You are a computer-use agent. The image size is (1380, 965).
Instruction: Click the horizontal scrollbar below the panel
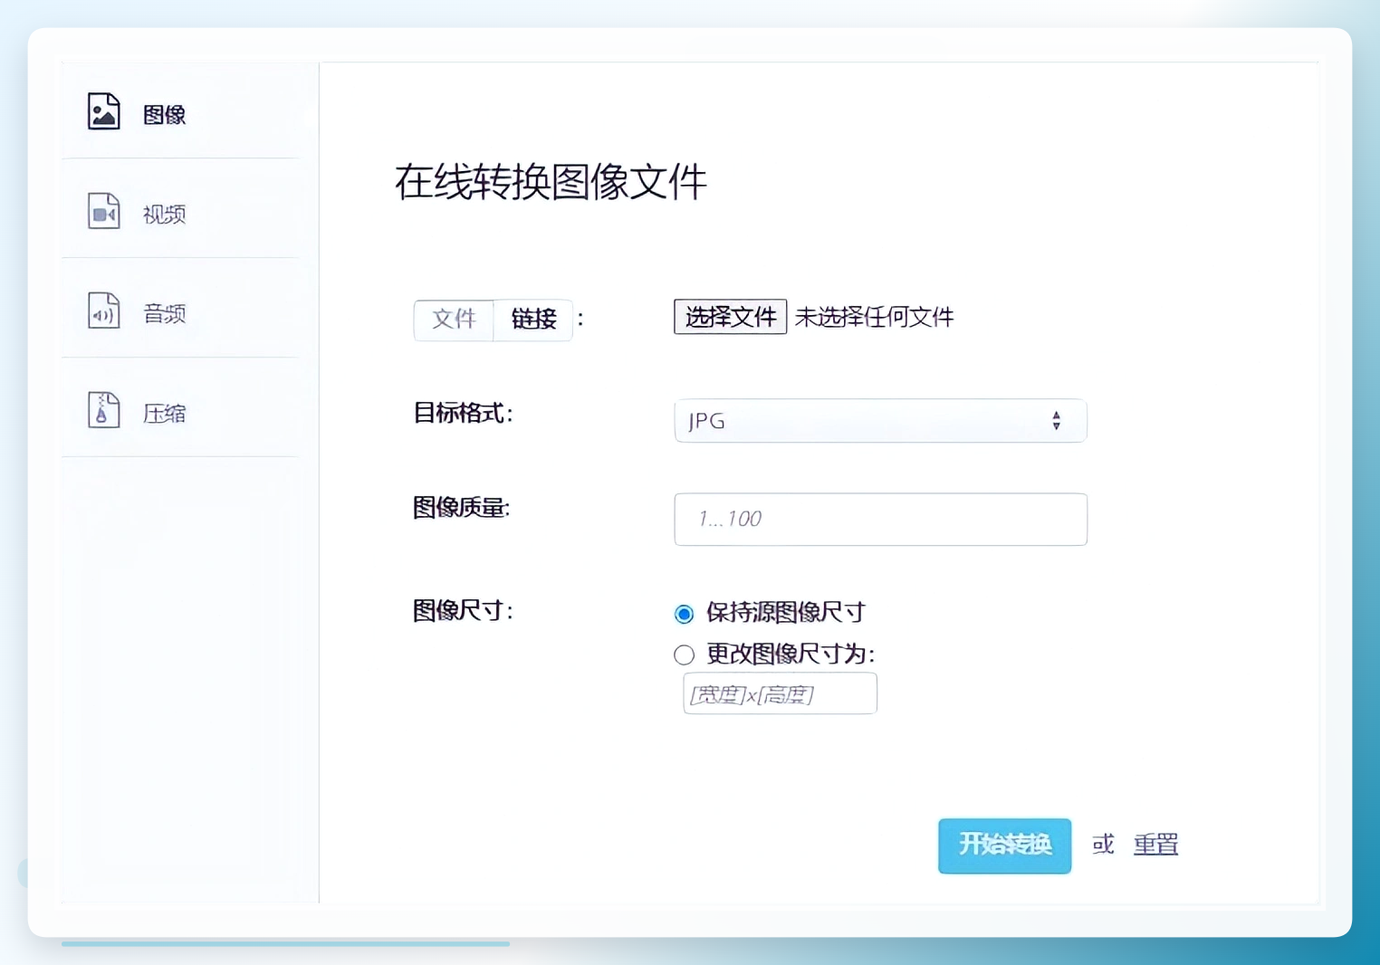pyautogui.click(x=285, y=943)
